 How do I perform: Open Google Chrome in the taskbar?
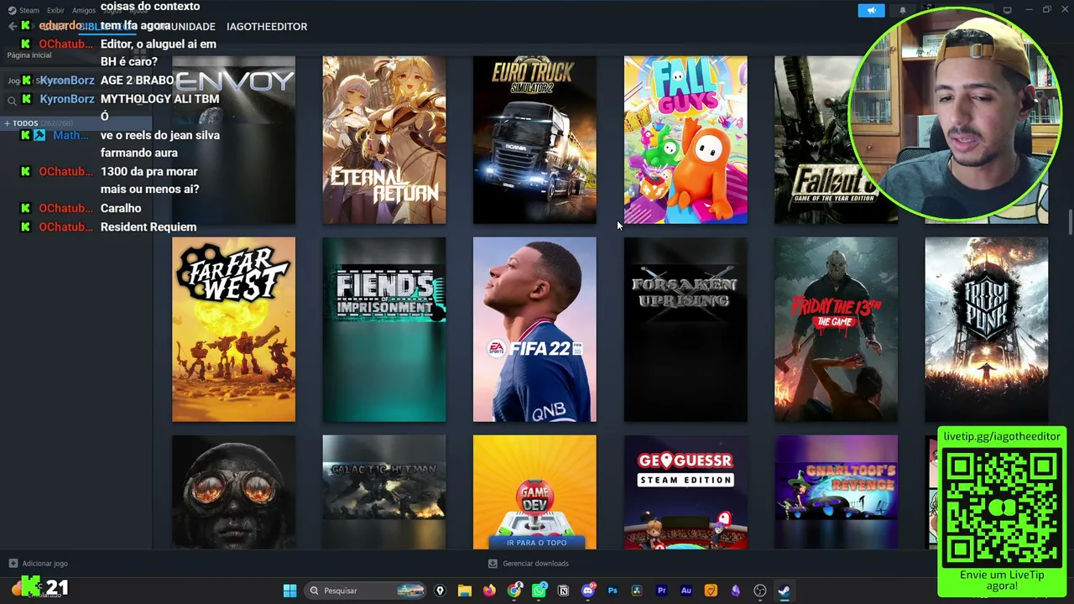point(514,591)
